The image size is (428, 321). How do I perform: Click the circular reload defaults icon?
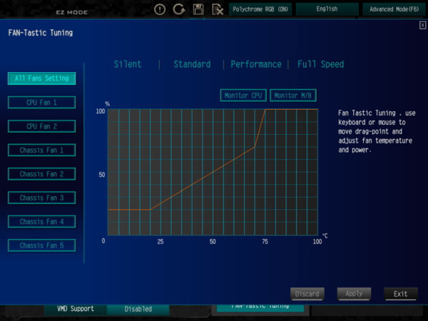point(179,9)
